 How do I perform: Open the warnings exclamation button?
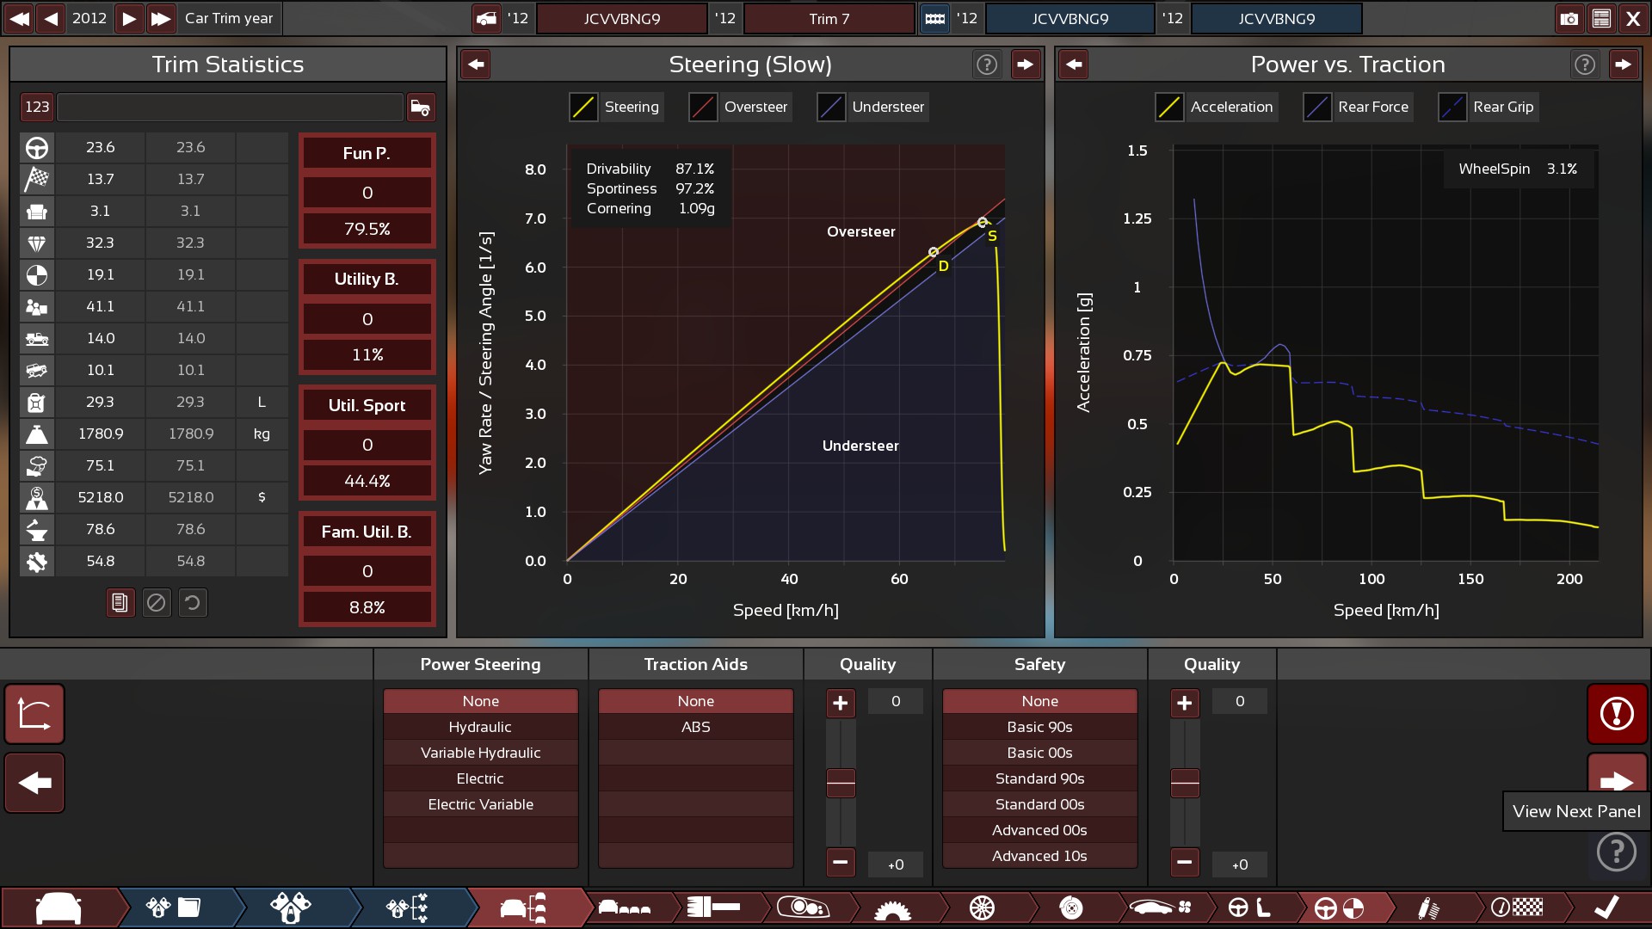(1617, 714)
